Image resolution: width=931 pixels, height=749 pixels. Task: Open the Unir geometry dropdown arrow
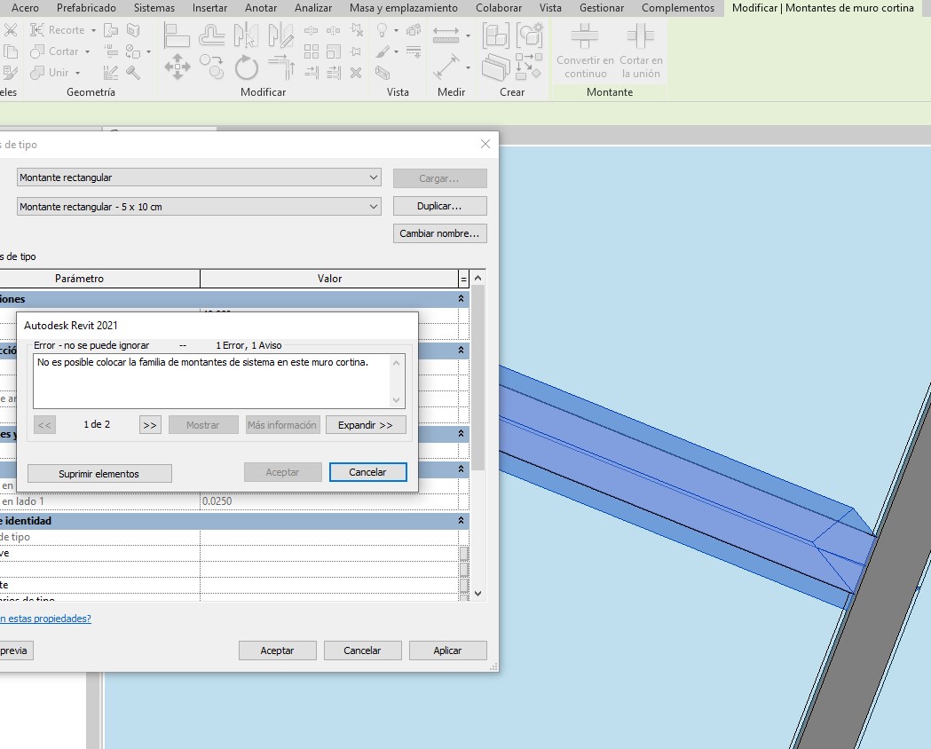(x=78, y=73)
